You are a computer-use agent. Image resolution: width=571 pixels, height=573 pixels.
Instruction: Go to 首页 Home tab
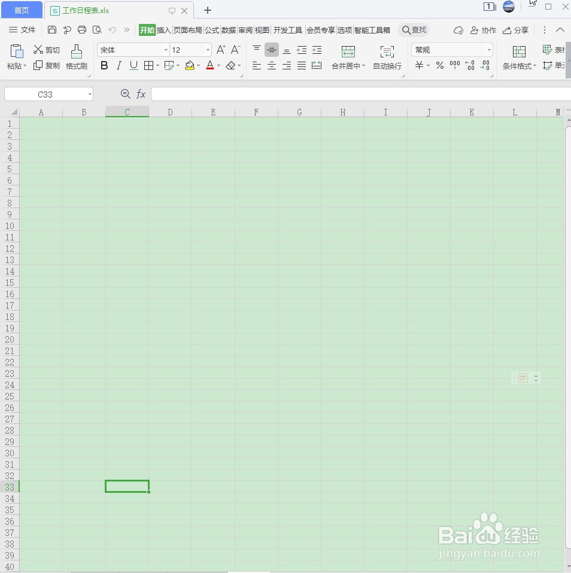tap(22, 10)
